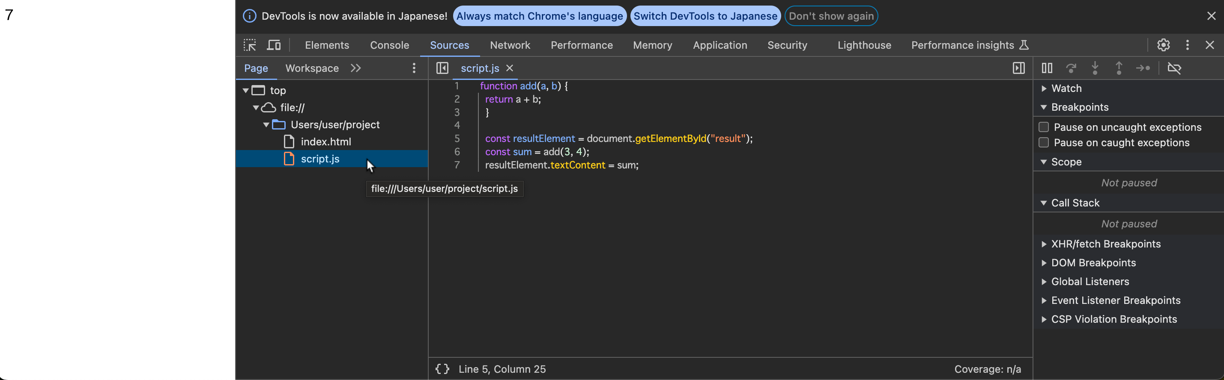Enable Pause on uncaught exceptions
1224x380 pixels.
[x=1043, y=127]
